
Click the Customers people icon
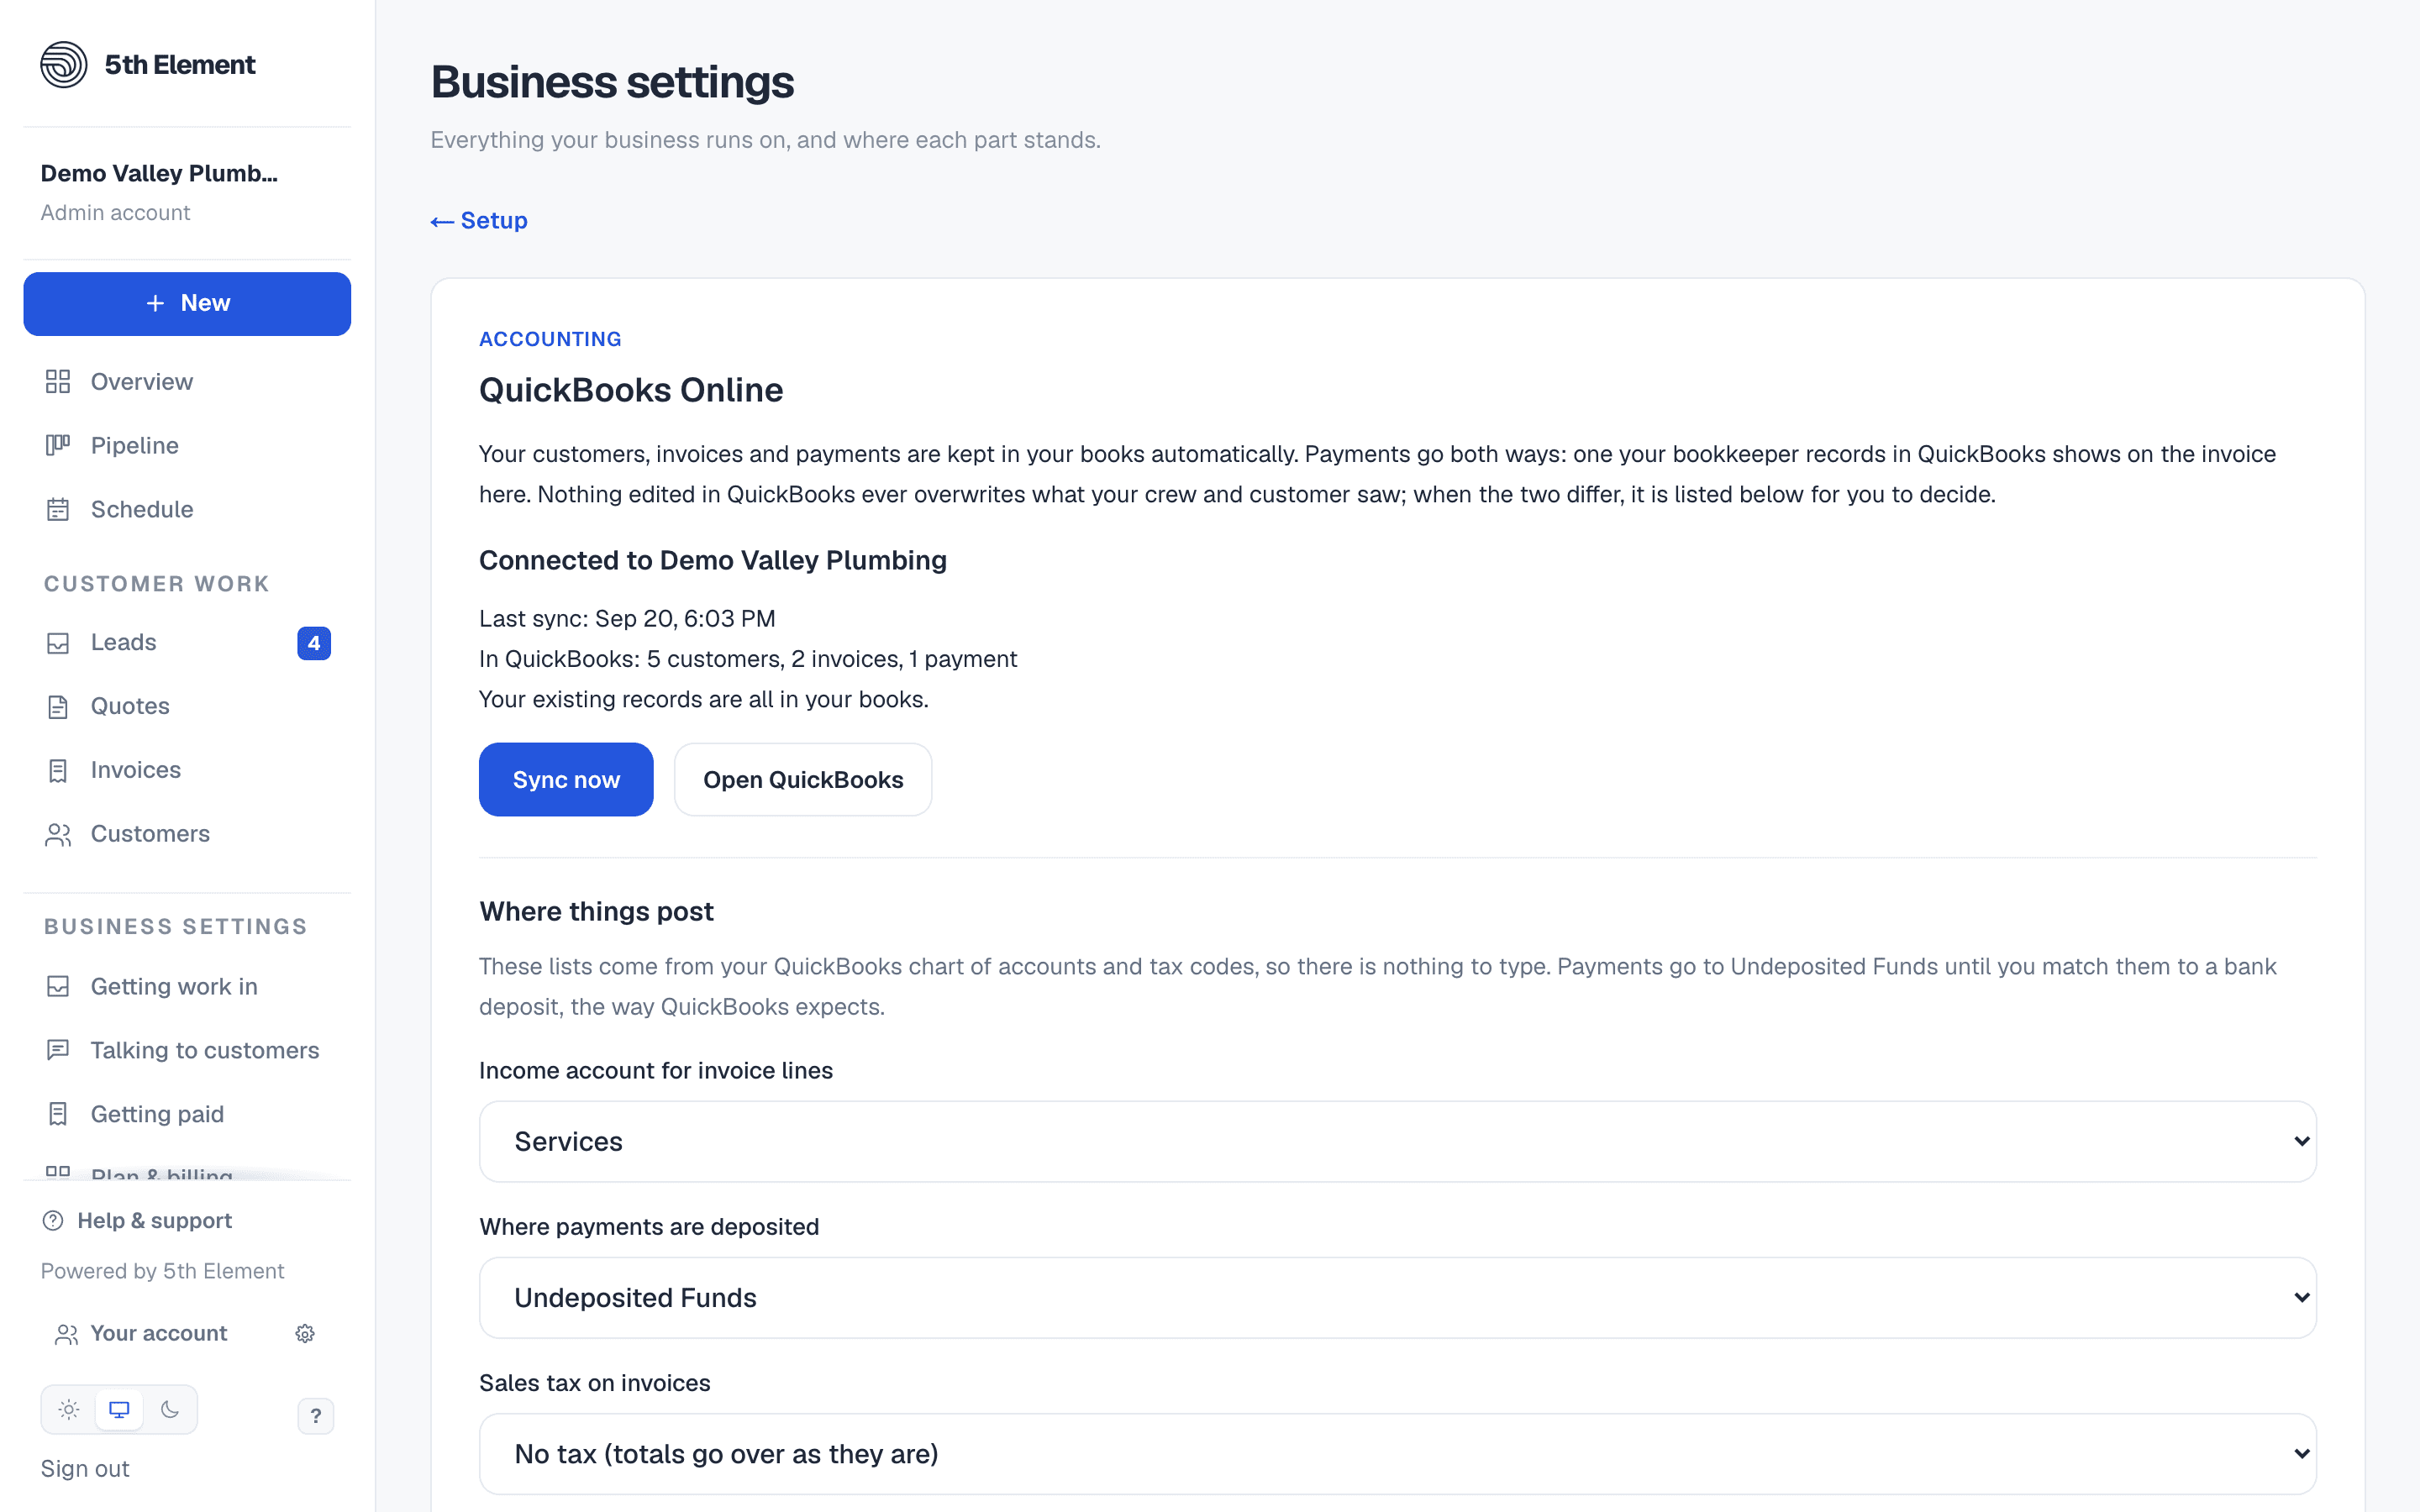pos(58,835)
